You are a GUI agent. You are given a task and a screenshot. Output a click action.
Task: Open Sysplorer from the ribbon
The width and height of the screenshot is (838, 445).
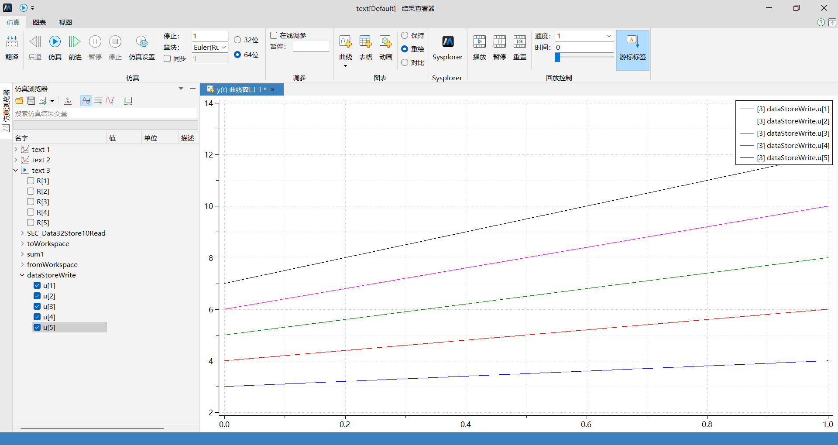(x=448, y=42)
